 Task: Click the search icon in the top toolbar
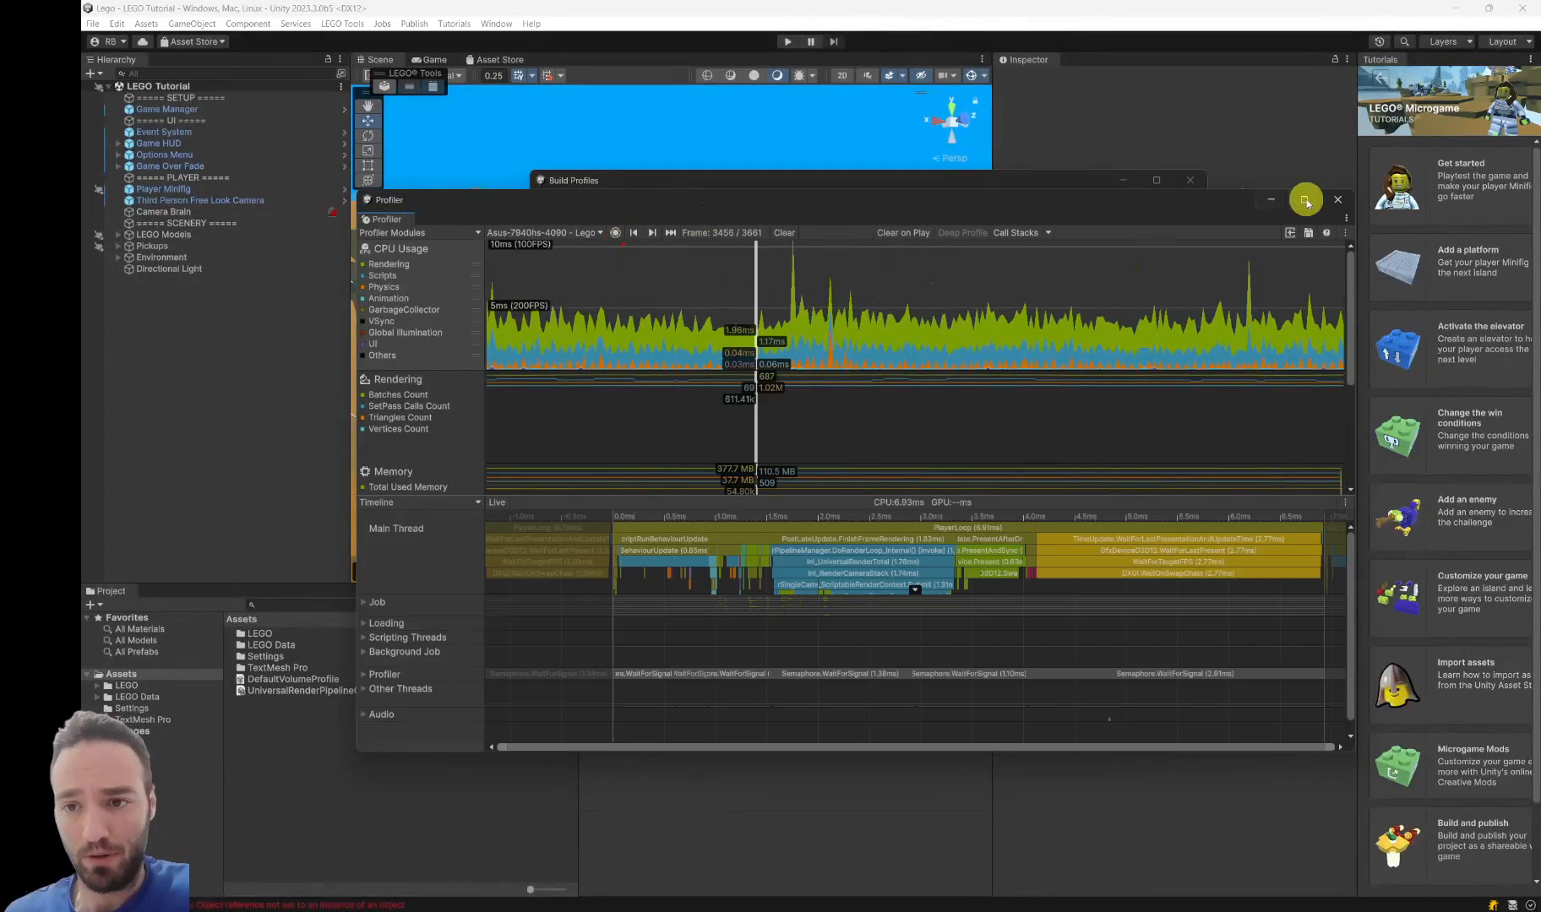[1403, 41]
